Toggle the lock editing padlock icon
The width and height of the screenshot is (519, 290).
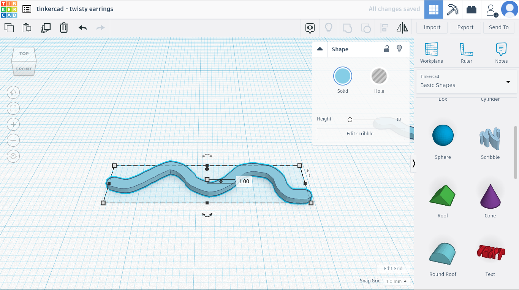coord(386,49)
